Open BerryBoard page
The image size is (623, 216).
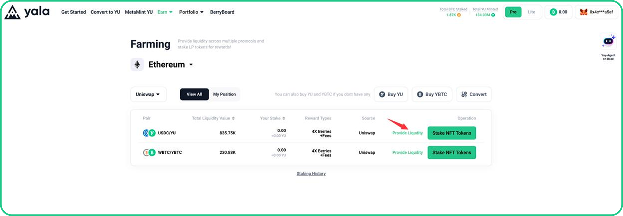coord(222,12)
